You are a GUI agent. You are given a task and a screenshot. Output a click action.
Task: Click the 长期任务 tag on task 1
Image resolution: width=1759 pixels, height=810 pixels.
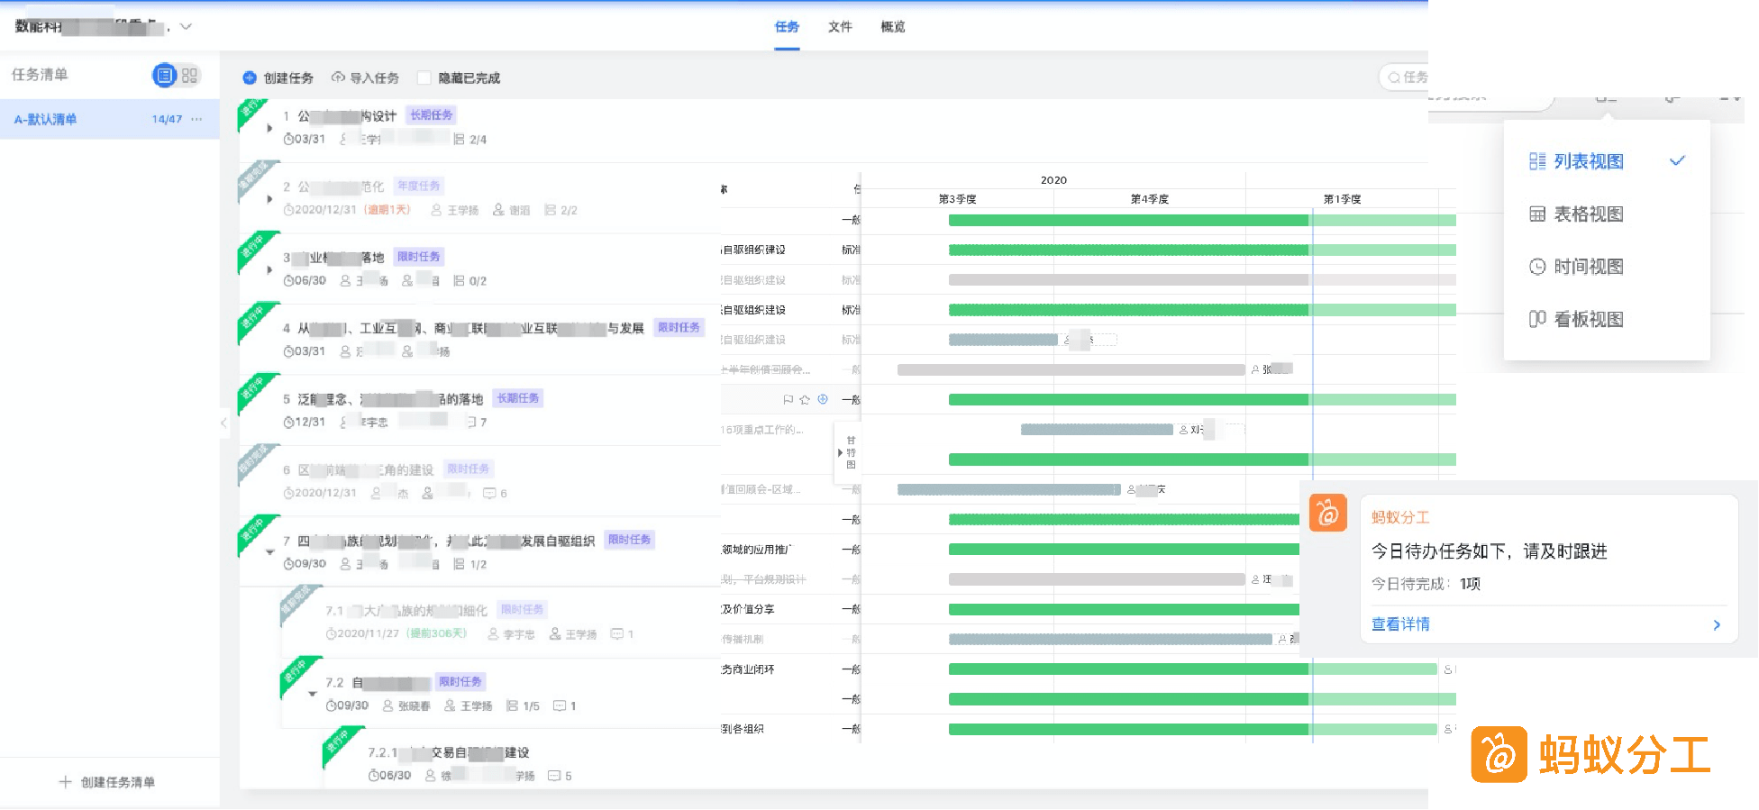(432, 115)
